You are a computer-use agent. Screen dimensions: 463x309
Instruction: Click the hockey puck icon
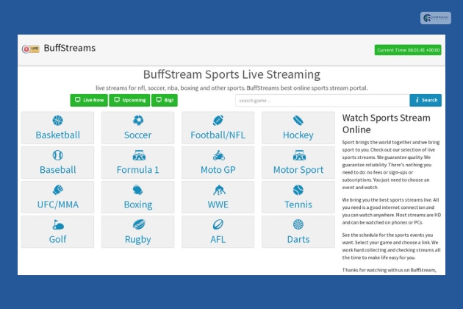[x=298, y=121]
